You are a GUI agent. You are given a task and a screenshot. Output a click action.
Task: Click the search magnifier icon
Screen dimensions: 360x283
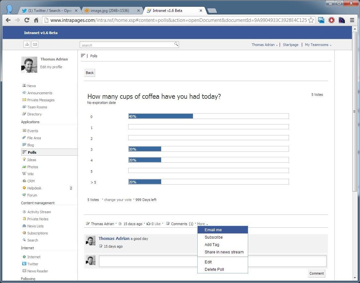[x=176, y=44]
